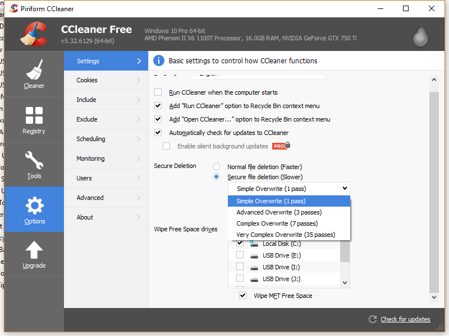This screenshot has height=336, width=449.
Task: Open the Cleaner section broom icon
Action: tap(34, 69)
